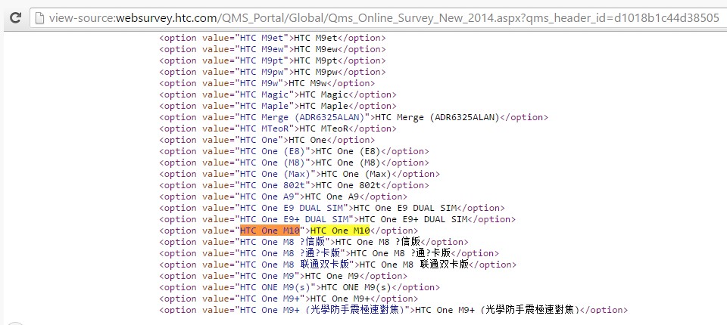Click the HTC One (E8) option line
727x325 pixels.
point(293,151)
